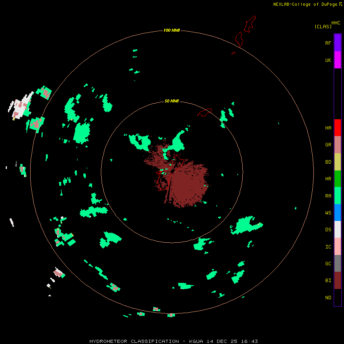
Task: Click the red HA legend swatch
Action: (338, 128)
